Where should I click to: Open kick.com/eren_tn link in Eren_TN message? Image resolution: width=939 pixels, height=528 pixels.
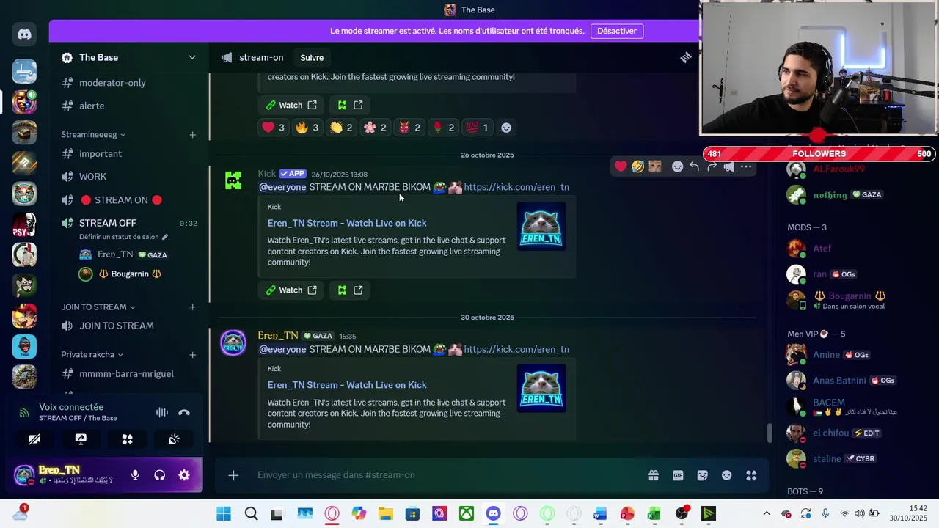pos(516,349)
